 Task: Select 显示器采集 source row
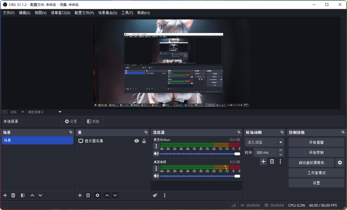click(x=113, y=141)
